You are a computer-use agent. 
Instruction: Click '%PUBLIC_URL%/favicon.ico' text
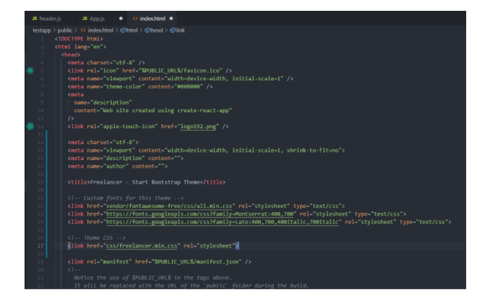[x=180, y=71]
